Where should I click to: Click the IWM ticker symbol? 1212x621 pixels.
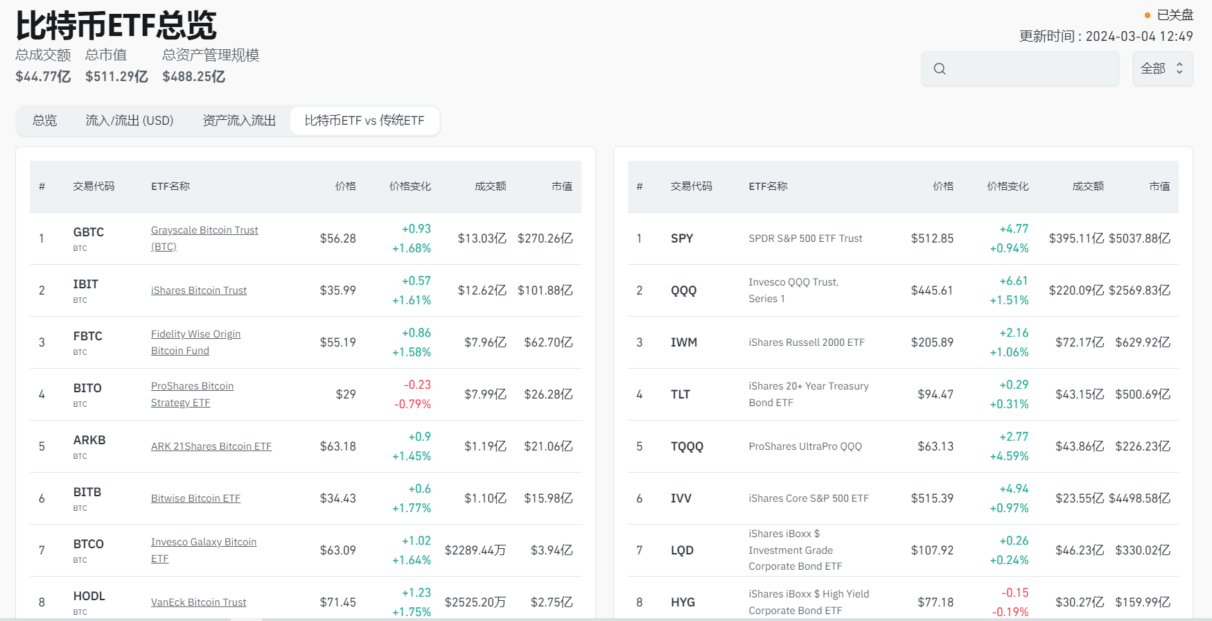pyautogui.click(x=684, y=342)
